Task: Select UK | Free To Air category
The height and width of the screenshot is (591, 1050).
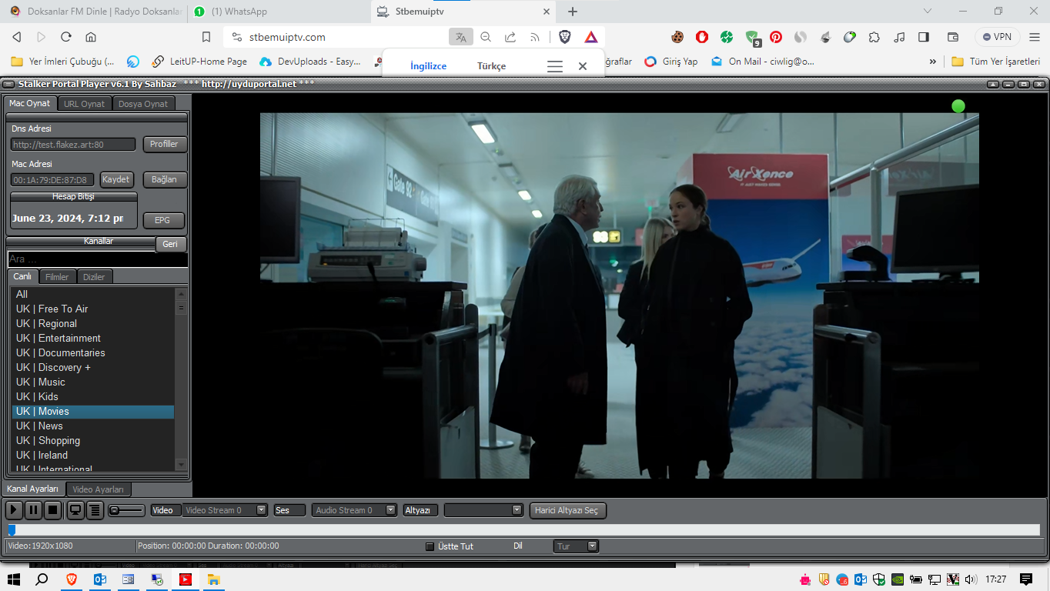Action: point(92,309)
